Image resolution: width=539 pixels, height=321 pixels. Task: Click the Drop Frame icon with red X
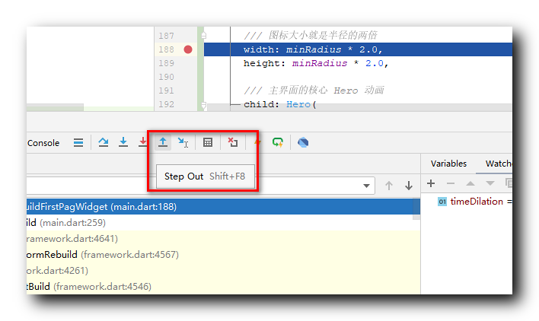tap(233, 142)
